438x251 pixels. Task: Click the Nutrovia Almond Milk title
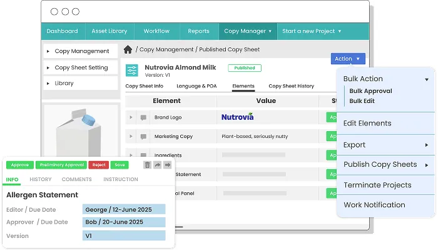tap(180, 67)
